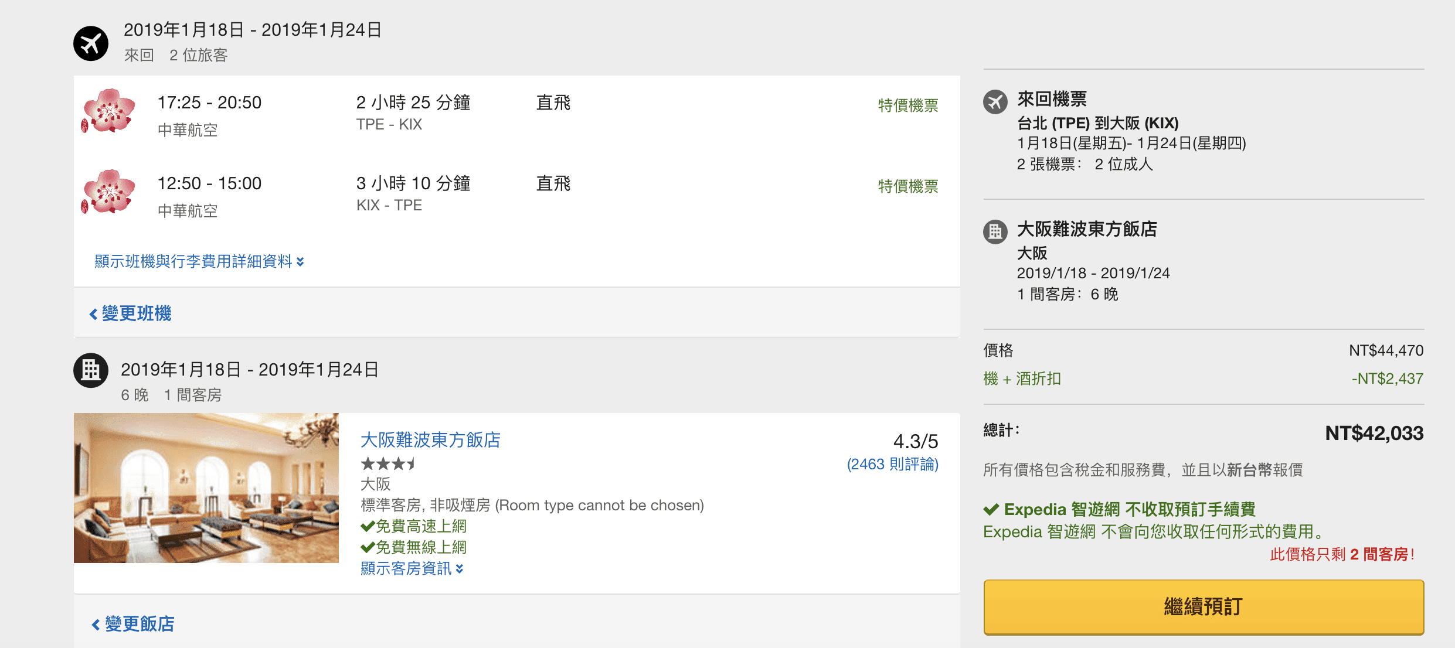Click the 3 小時 10 分鐘 duration text

413,183
